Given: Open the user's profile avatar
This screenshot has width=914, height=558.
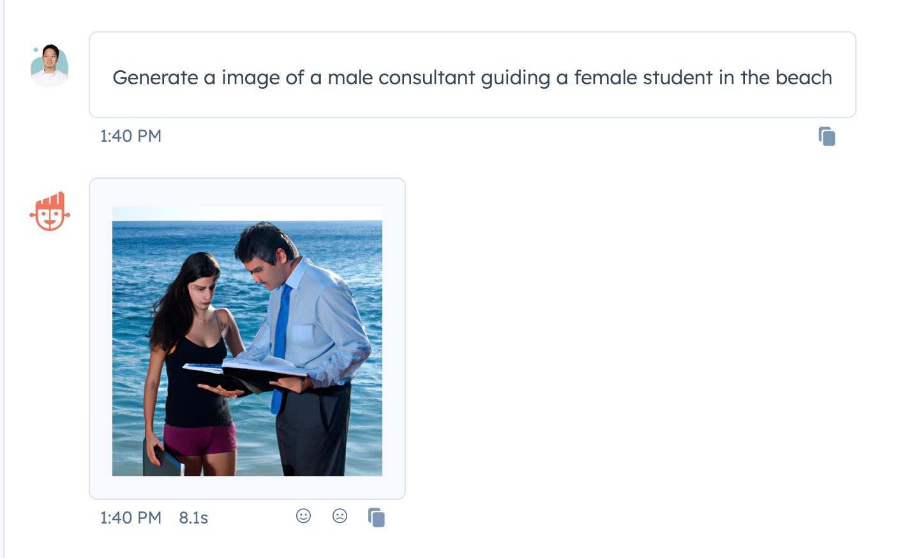Looking at the screenshot, I should click(x=50, y=65).
